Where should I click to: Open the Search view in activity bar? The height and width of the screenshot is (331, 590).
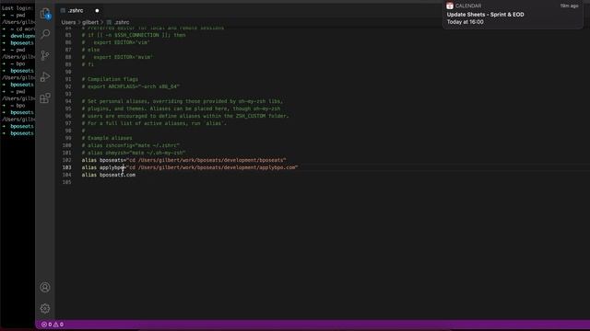click(45, 34)
